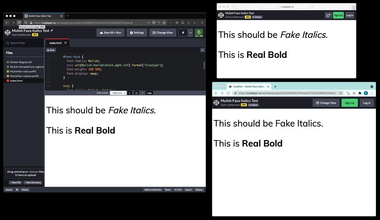
Task: Open the collapsed menu icon in Safari's CodePen header
Action: tap(328, 15)
